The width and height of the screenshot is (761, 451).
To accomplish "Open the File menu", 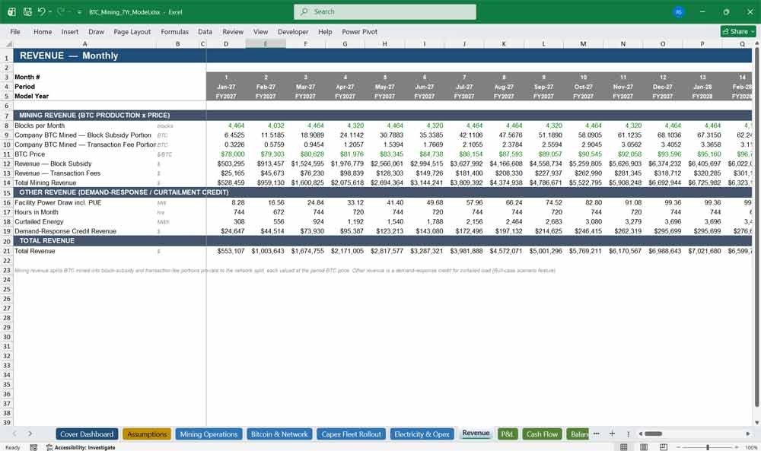I will [x=15, y=31].
